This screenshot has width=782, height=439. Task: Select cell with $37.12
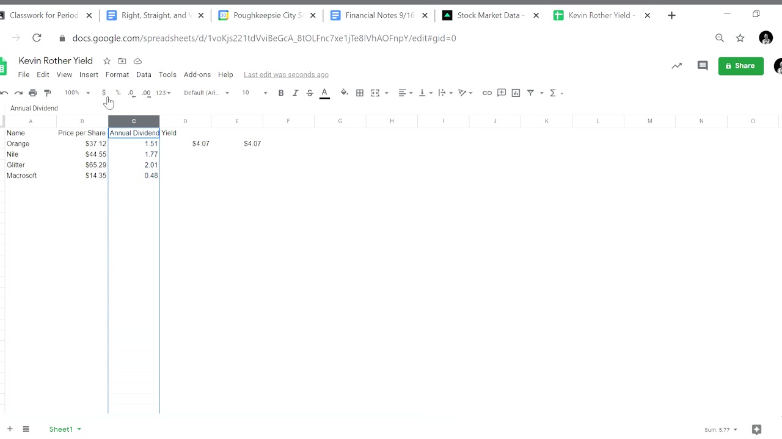point(82,143)
